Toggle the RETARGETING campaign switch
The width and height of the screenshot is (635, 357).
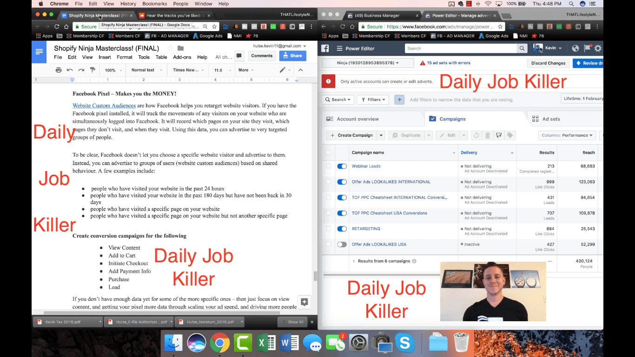(x=342, y=229)
